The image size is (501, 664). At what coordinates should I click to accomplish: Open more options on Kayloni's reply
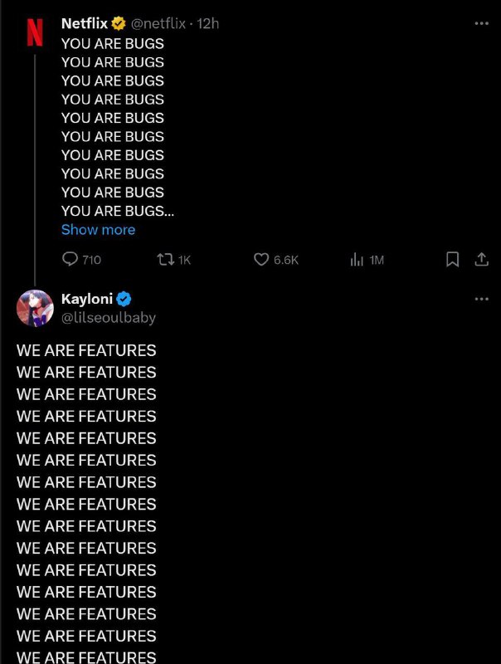(481, 299)
